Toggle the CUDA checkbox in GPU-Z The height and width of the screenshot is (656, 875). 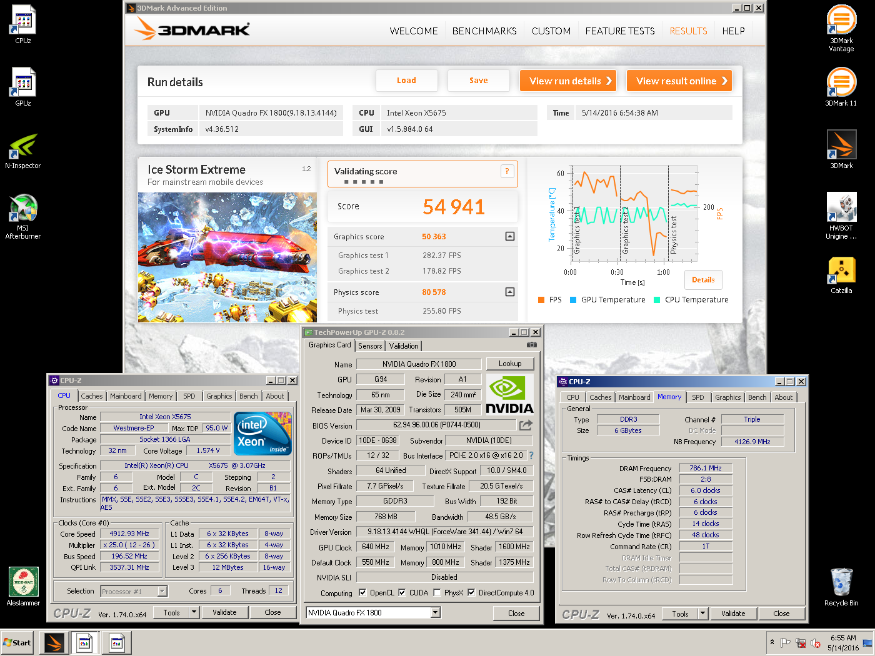pyautogui.click(x=402, y=593)
